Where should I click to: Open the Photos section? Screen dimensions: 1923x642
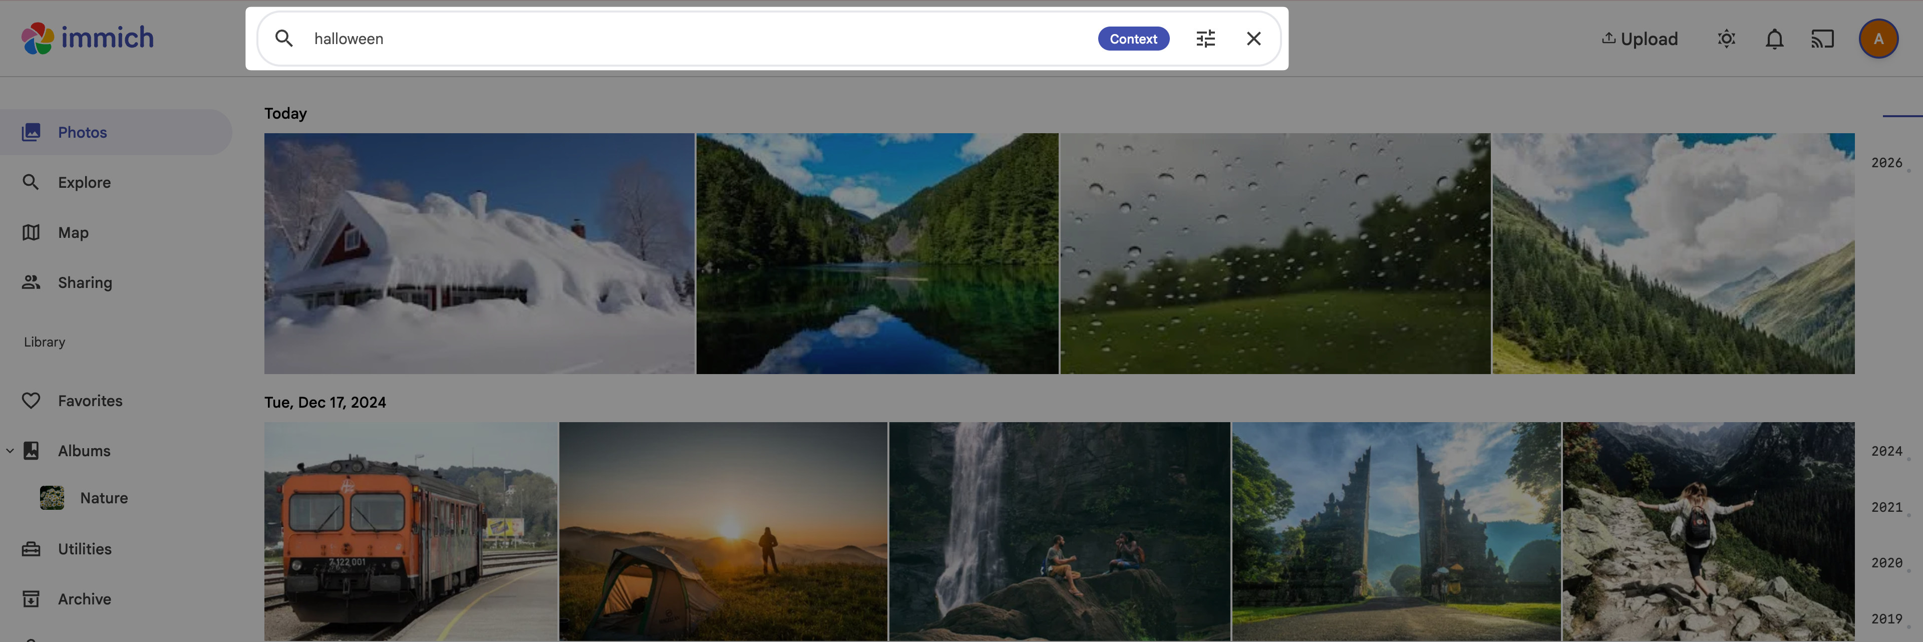pyautogui.click(x=83, y=131)
